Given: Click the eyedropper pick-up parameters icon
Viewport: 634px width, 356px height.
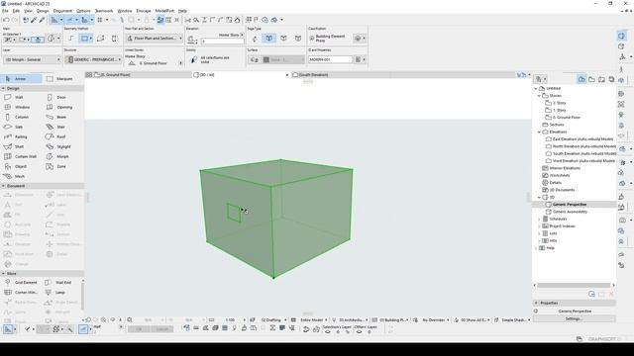Looking at the screenshot, I should pos(34,20).
